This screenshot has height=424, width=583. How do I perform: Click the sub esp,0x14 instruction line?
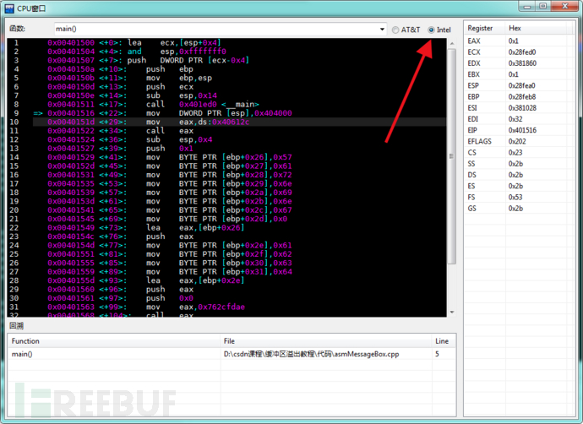[240, 95]
